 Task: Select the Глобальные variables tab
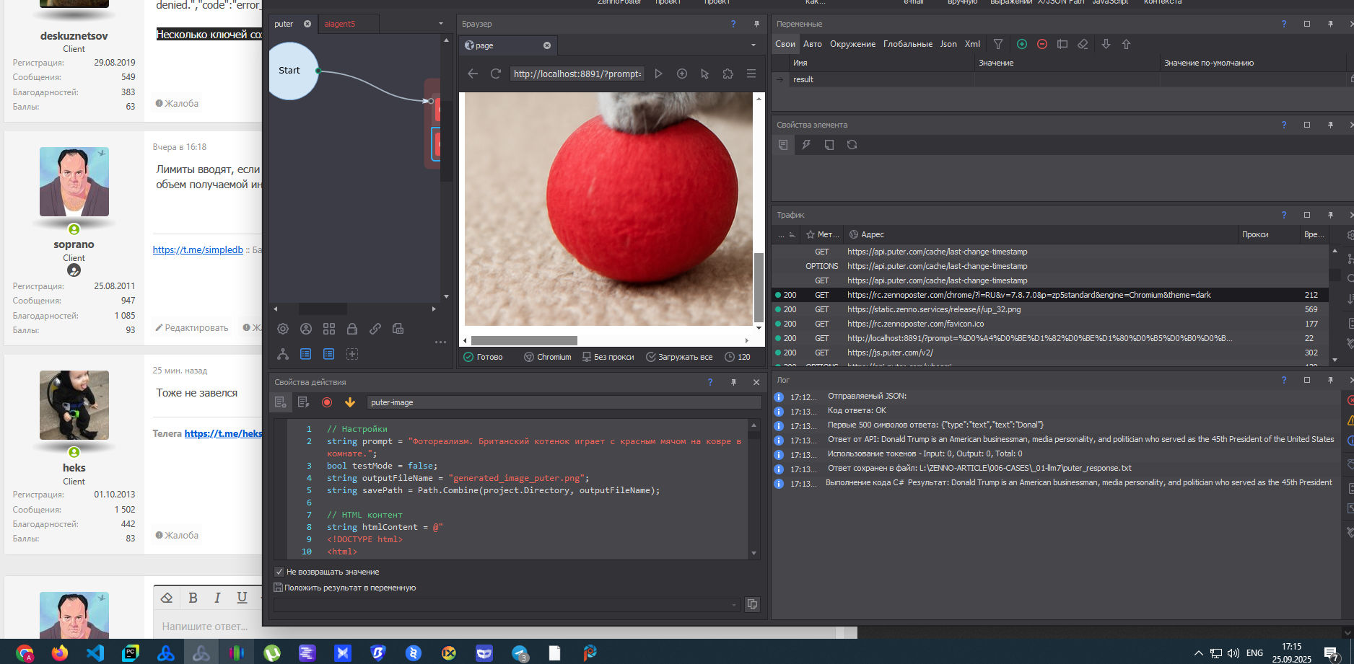click(907, 44)
